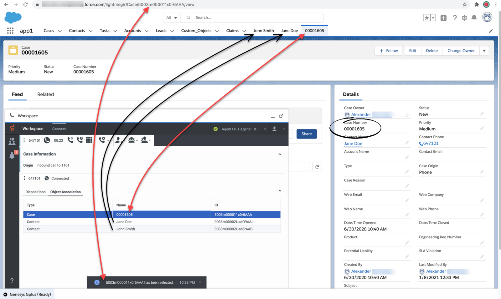501x299 pixels.
Task: Collapse the Case Information section
Action: (280, 154)
